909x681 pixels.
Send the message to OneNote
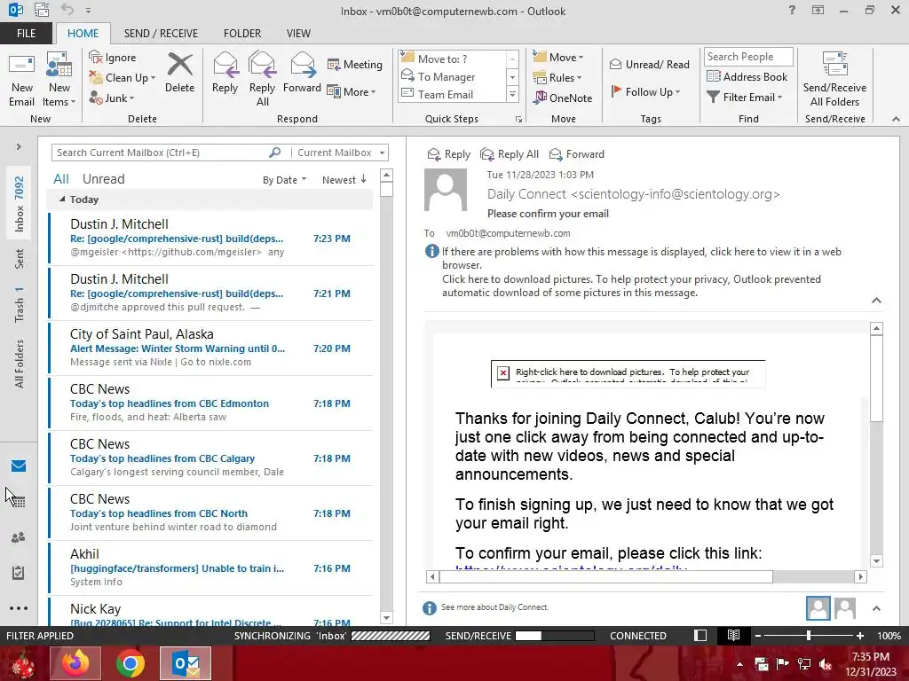562,98
